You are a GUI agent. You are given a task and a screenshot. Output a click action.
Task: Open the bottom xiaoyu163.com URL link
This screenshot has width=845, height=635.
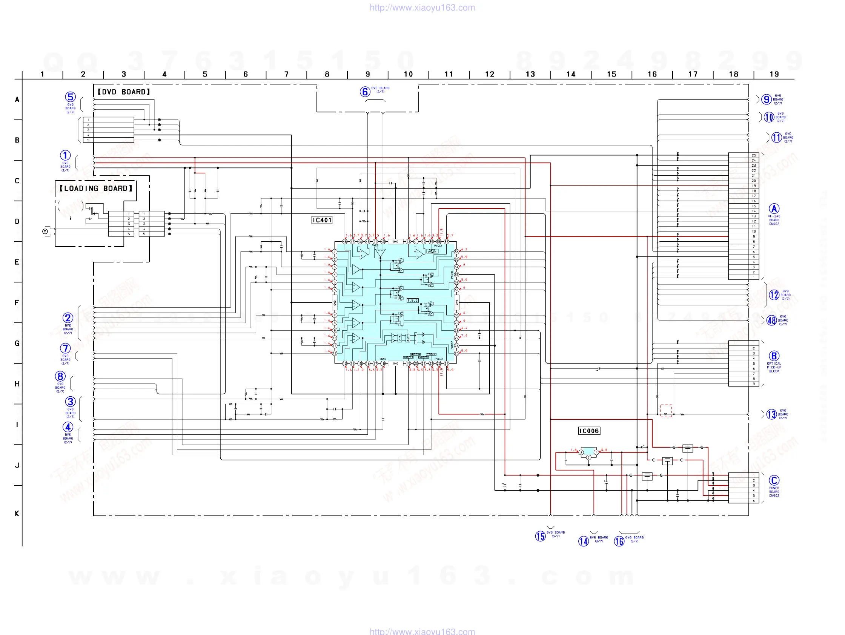point(422,631)
